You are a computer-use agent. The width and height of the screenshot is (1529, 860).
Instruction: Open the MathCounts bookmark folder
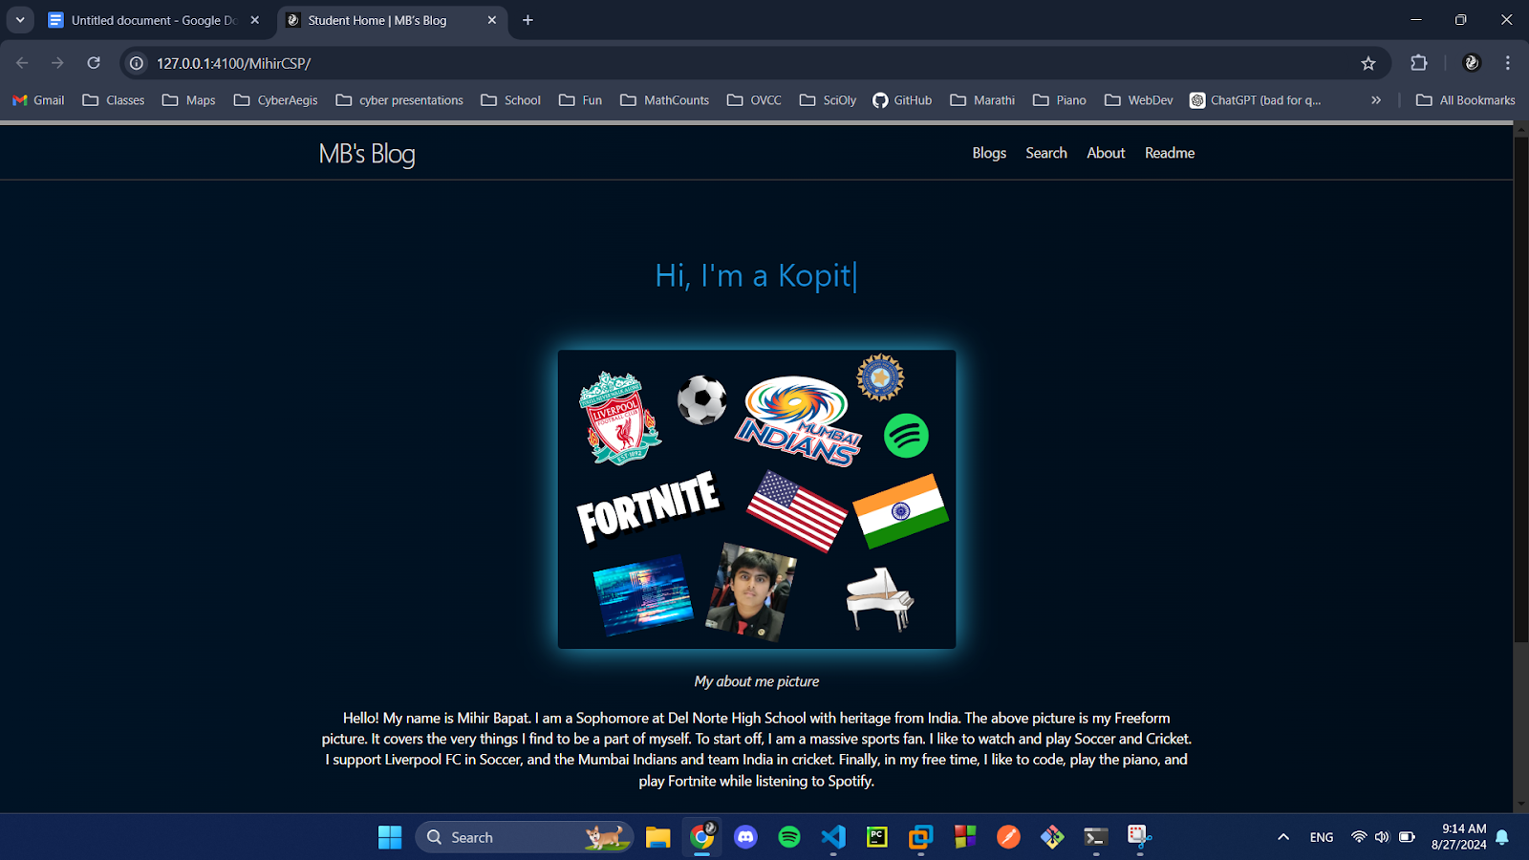pos(665,100)
